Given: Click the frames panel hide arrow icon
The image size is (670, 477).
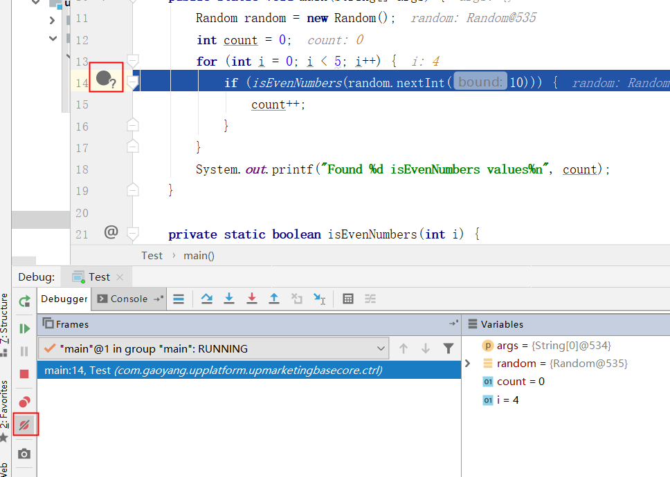Looking at the screenshot, I should click(x=453, y=324).
